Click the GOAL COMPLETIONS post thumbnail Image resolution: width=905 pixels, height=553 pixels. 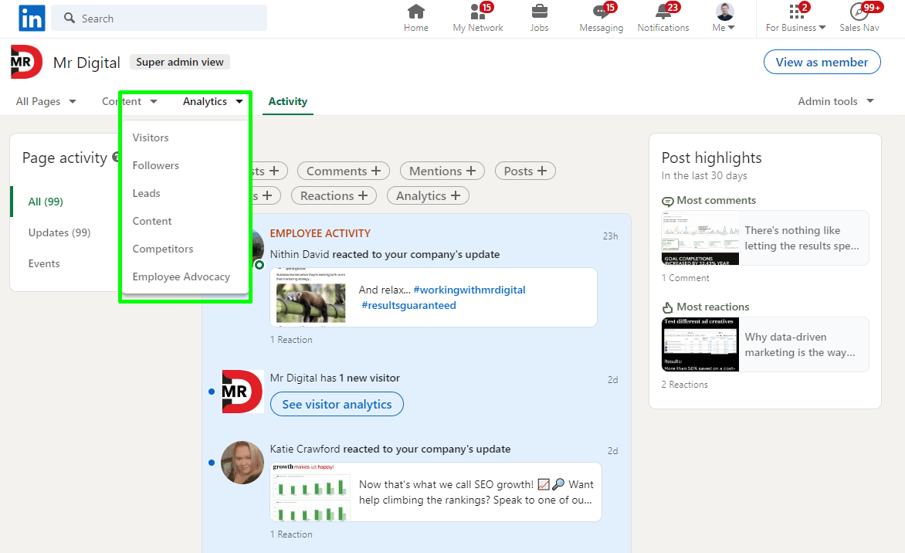[x=700, y=238]
